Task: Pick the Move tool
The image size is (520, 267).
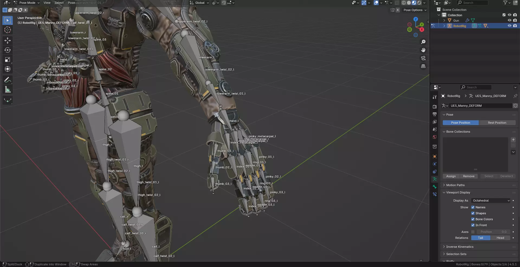Action: tap(8, 41)
